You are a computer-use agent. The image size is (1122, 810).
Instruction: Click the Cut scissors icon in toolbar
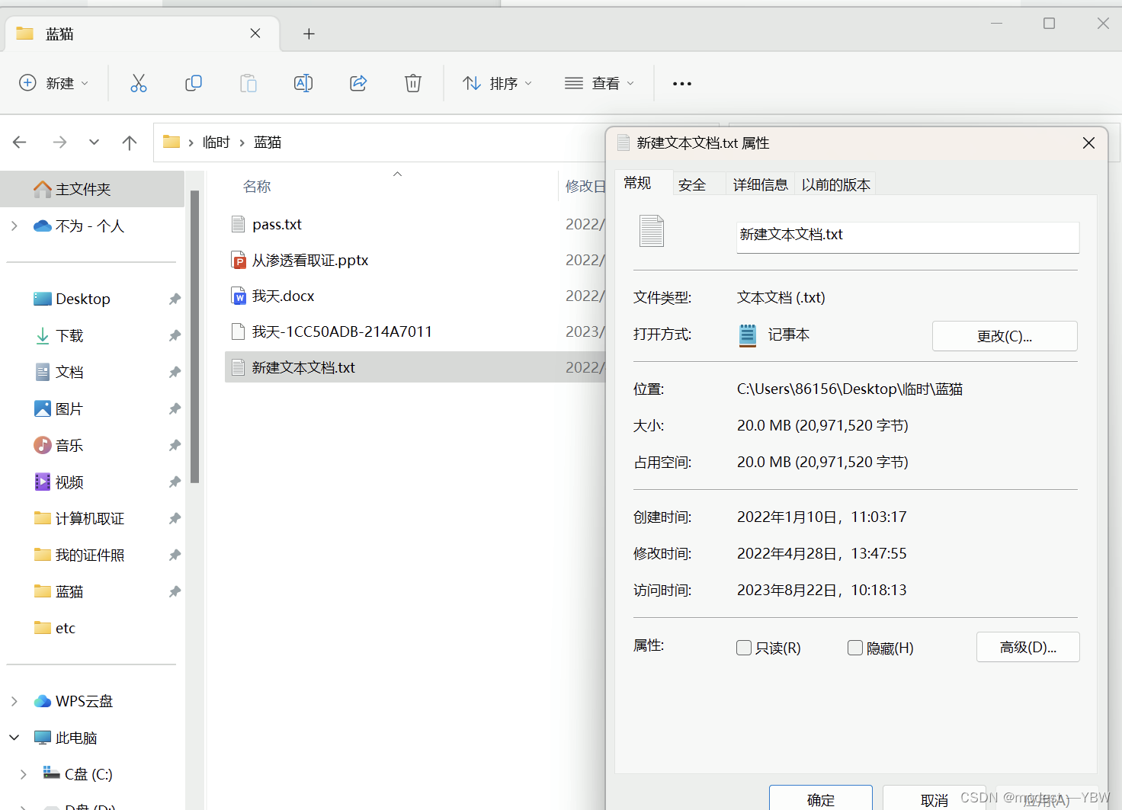[138, 83]
